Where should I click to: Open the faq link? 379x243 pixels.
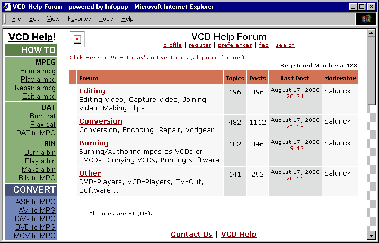coord(263,45)
